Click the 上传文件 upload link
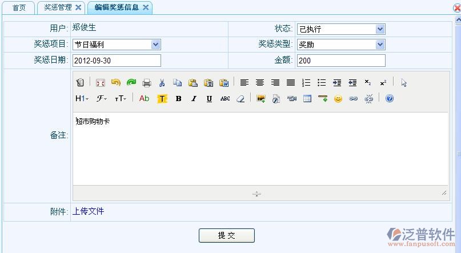Image resolution: width=461 pixels, height=253 pixels. pos(89,211)
